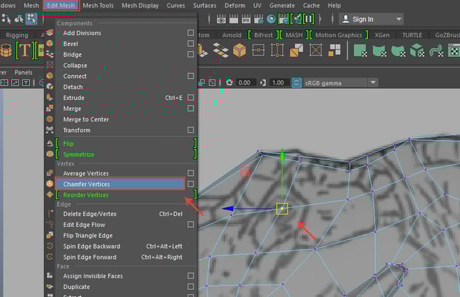The height and width of the screenshot is (297, 460).
Task: Open the Curves menu
Action: pos(176,6)
